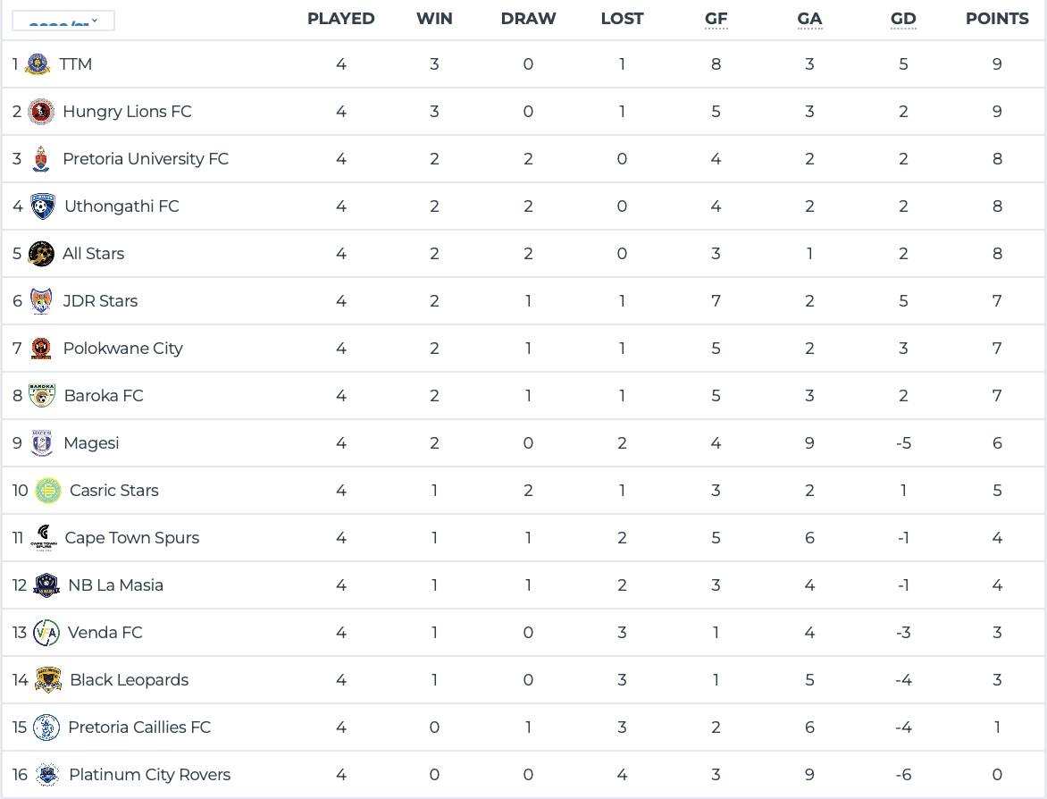Open the NB La Masia team link

[116, 585]
